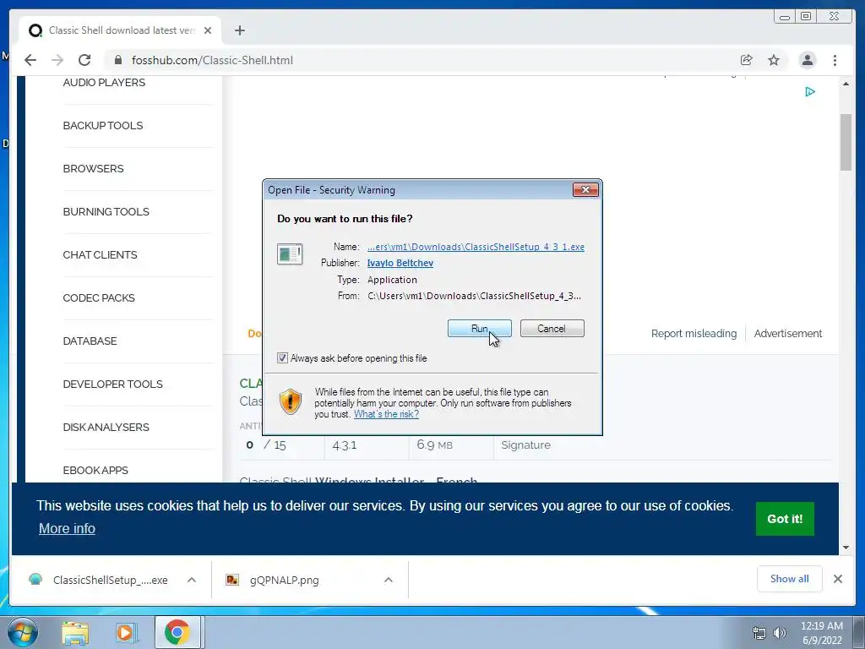Open a new tab with plus button

(239, 30)
